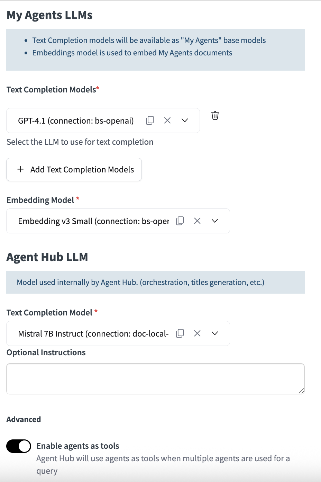Clear the Embedding v3 Small selection
The height and width of the screenshot is (482, 321).
[197, 221]
